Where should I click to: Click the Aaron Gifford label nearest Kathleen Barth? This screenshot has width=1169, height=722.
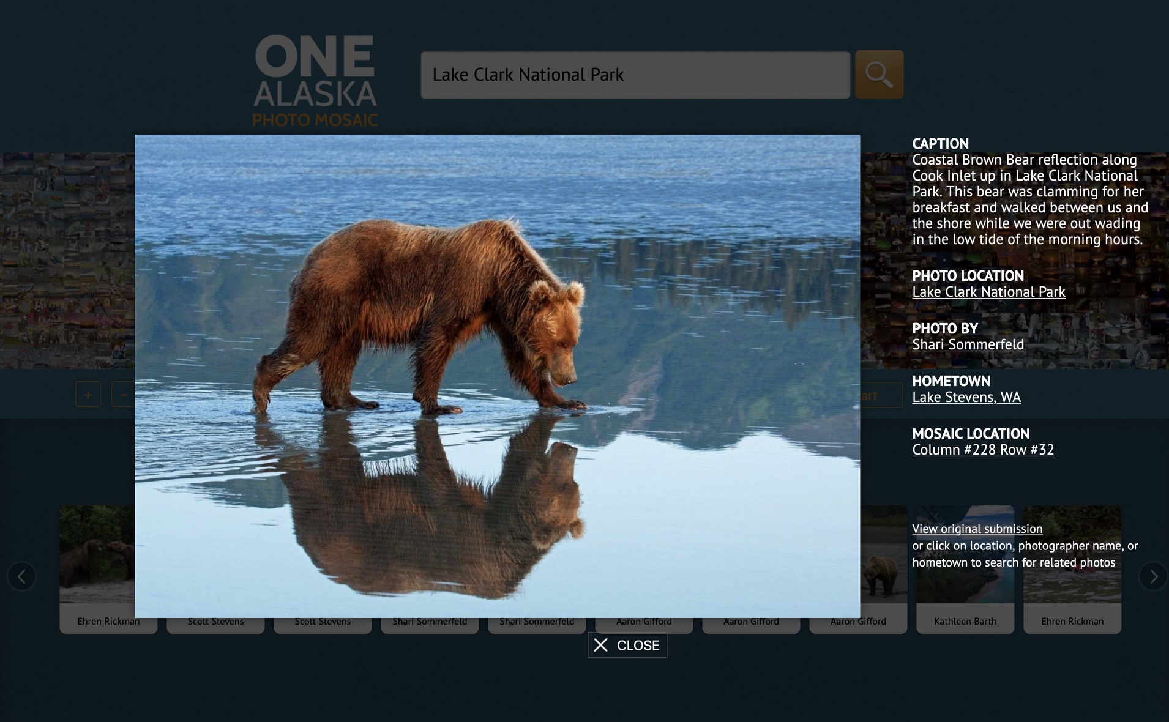click(x=858, y=622)
